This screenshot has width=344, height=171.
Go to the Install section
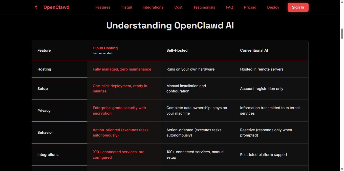(x=126, y=7)
